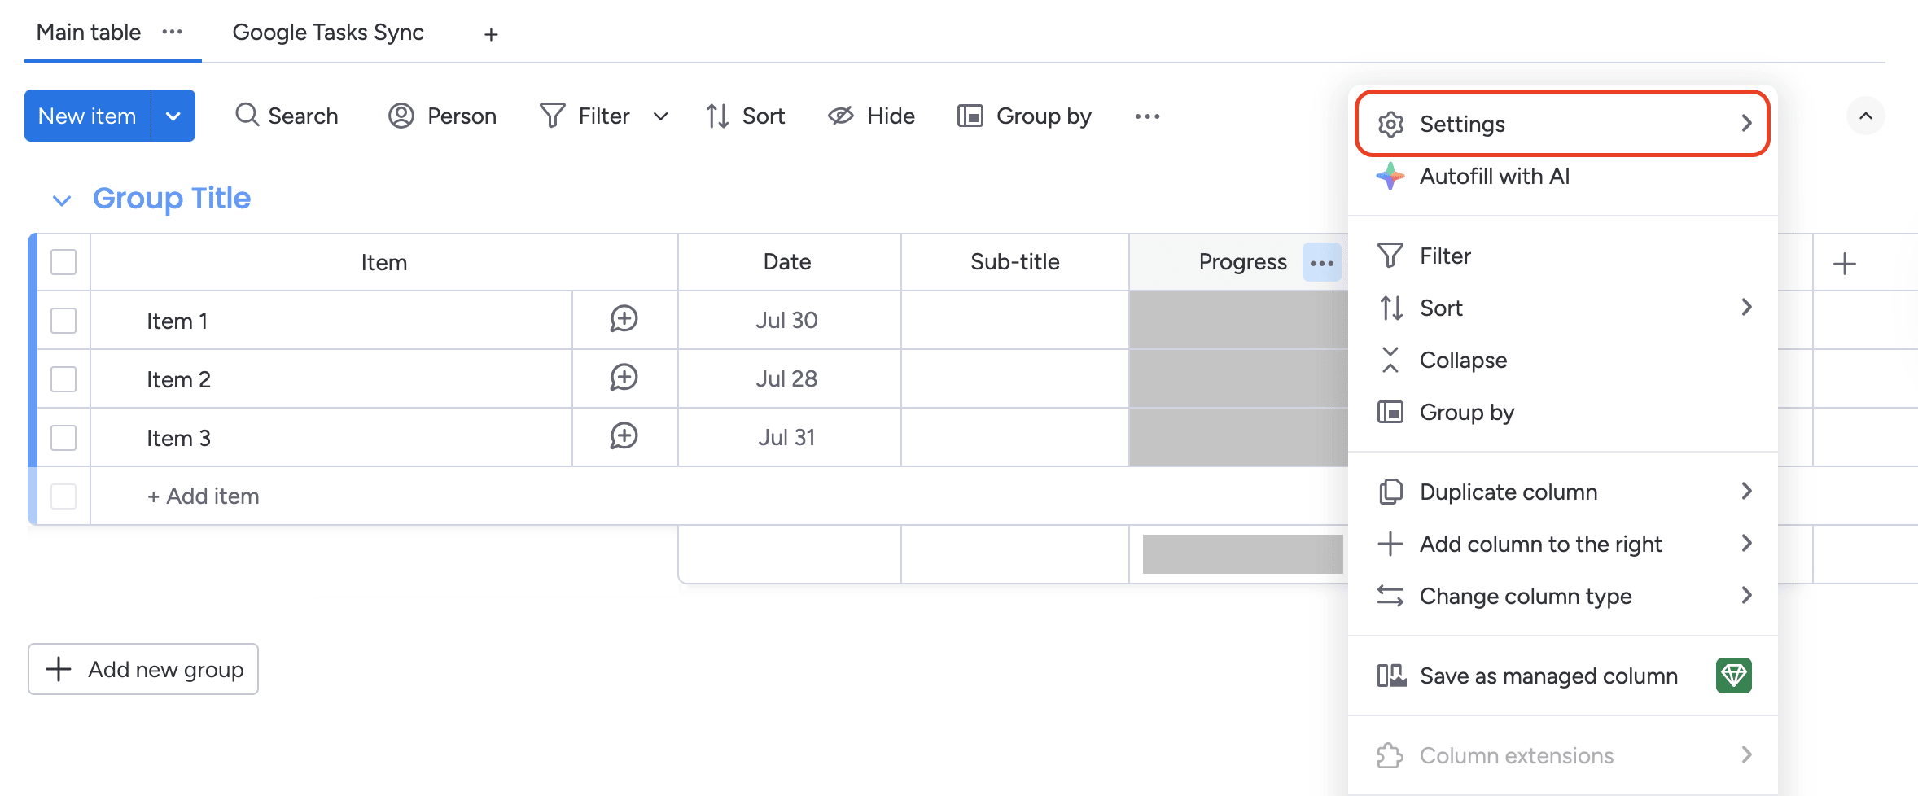Check the Item 2 row checkbox
This screenshot has height=796, width=1918.
(63, 379)
